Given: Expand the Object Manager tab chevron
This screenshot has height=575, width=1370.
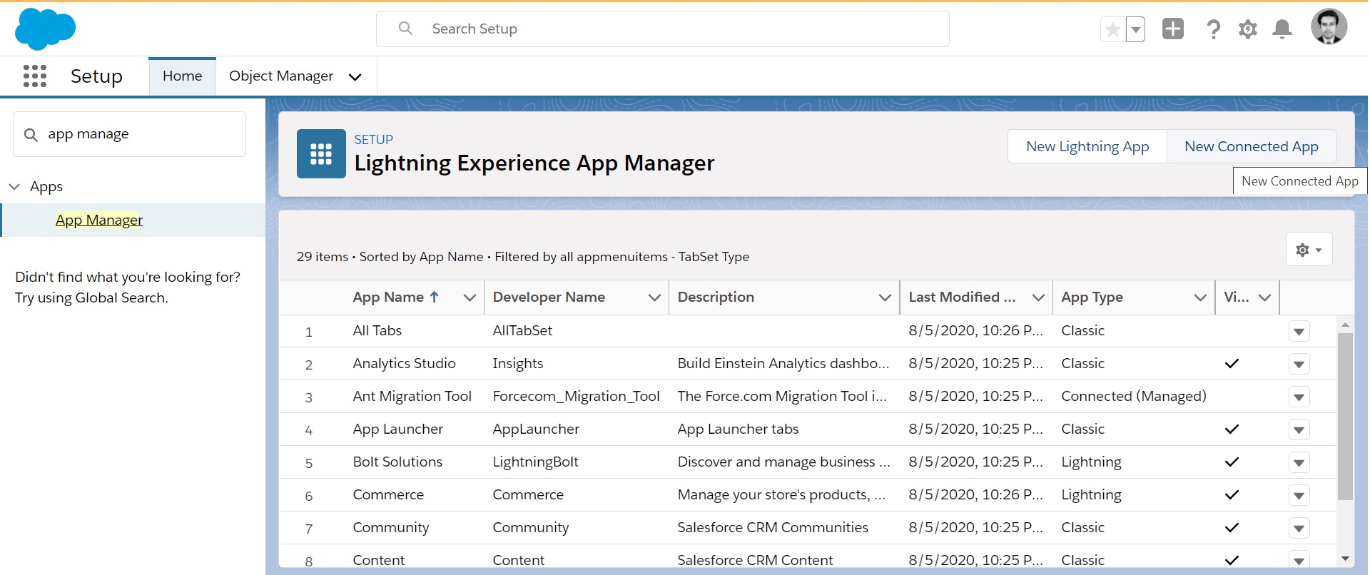Looking at the screenshot, I should pos(355,77).
